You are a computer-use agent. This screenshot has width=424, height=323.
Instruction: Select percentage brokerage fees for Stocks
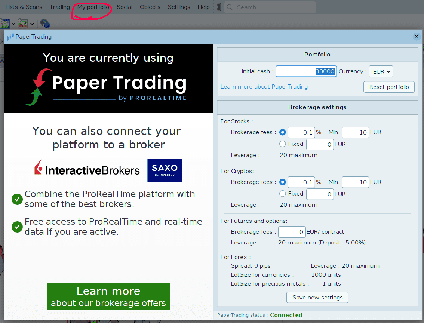283,132
